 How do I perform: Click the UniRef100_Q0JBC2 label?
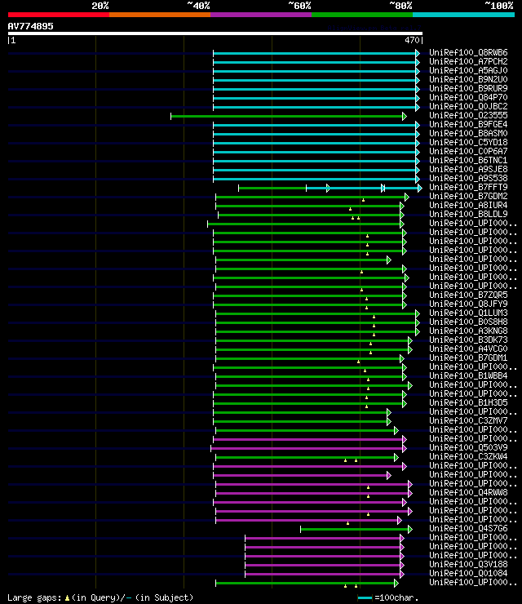(468, 106)
